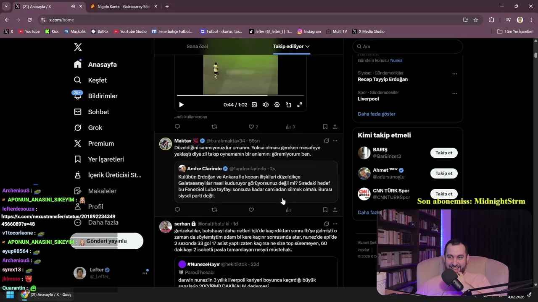Open Andre Clarindo quoted tweet
Image resolution: width=538 pixels, height=302 pixels.
pos(256,182)
